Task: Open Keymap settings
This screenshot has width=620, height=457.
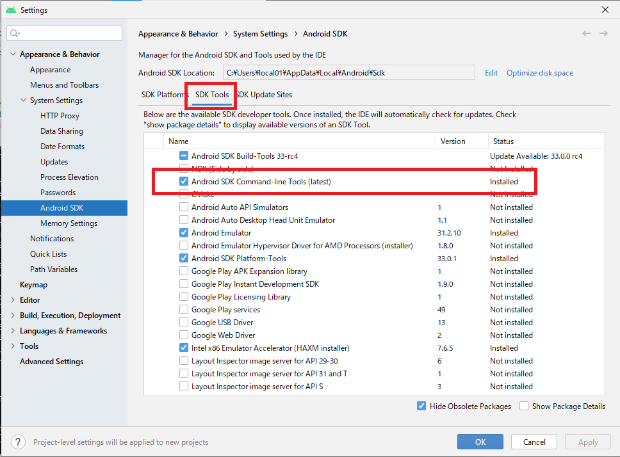Action: click(x=33, y=285)
